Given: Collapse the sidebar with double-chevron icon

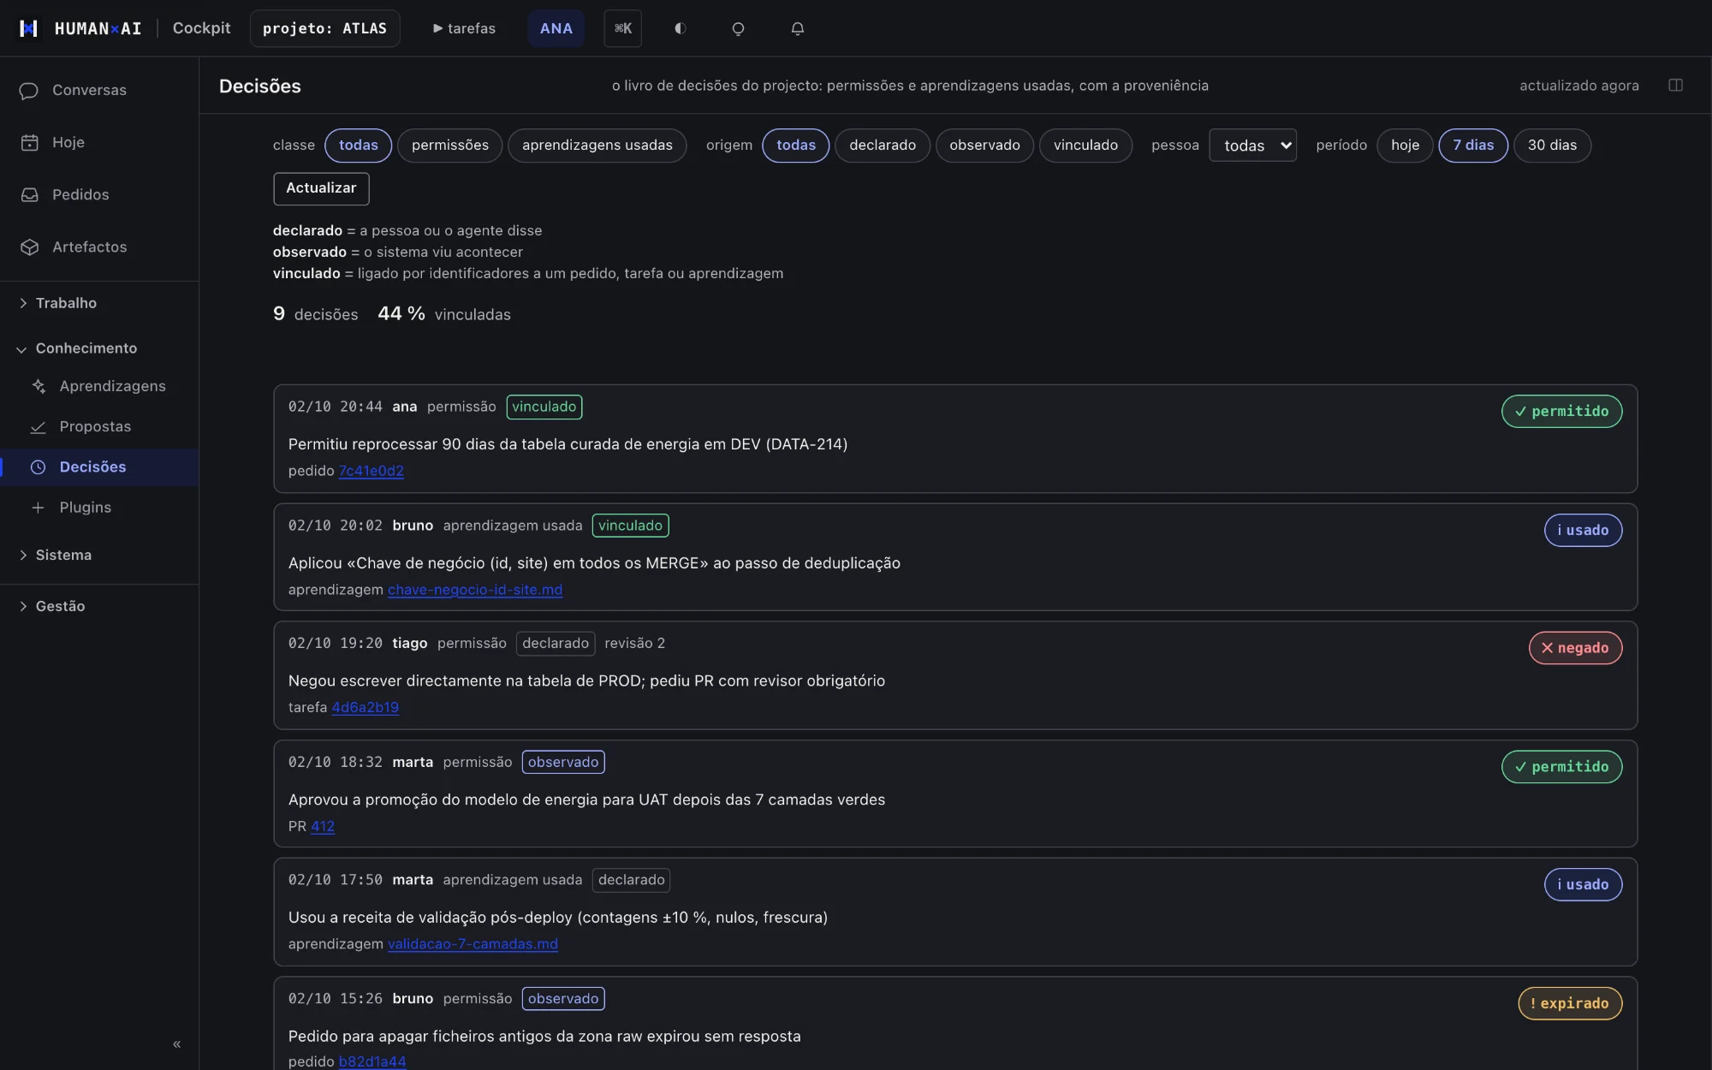Looking at the screenshot, I should coord(176,1043).
